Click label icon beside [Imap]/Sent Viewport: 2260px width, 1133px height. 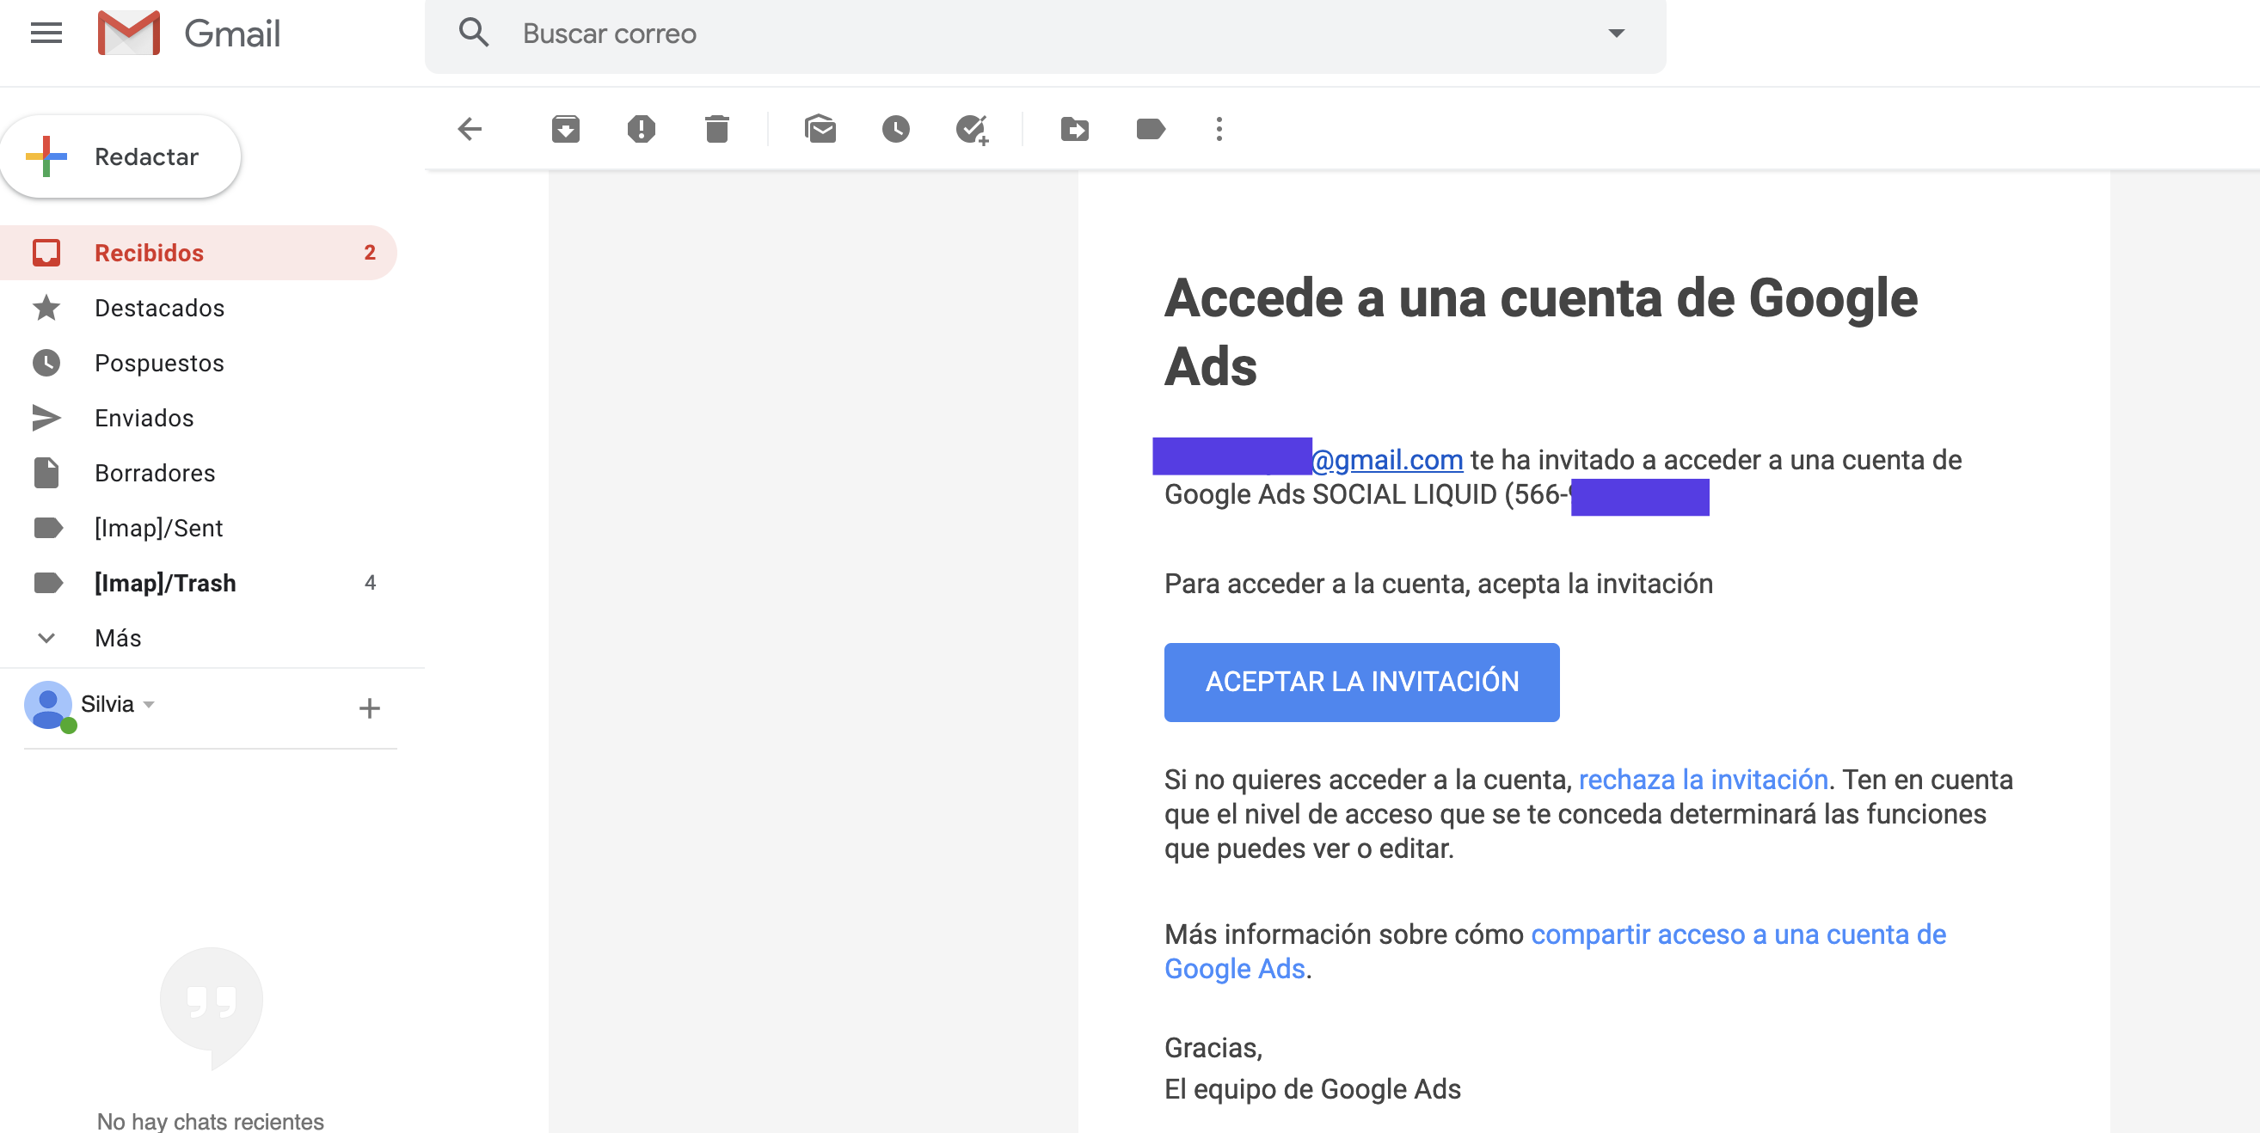pyautogui.click(x=47, y=528)
